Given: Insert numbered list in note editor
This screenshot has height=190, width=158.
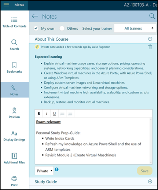Looking at the screenshot, I should [70, 114].
